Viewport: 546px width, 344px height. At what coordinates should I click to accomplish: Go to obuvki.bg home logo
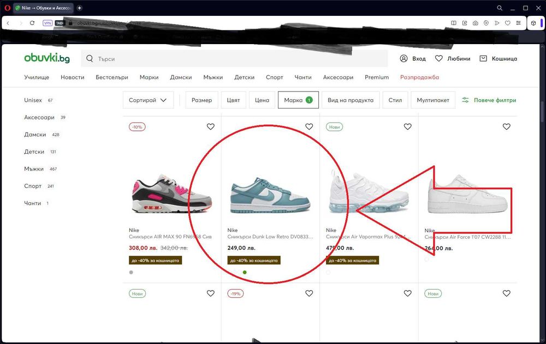tap(46, 58)
